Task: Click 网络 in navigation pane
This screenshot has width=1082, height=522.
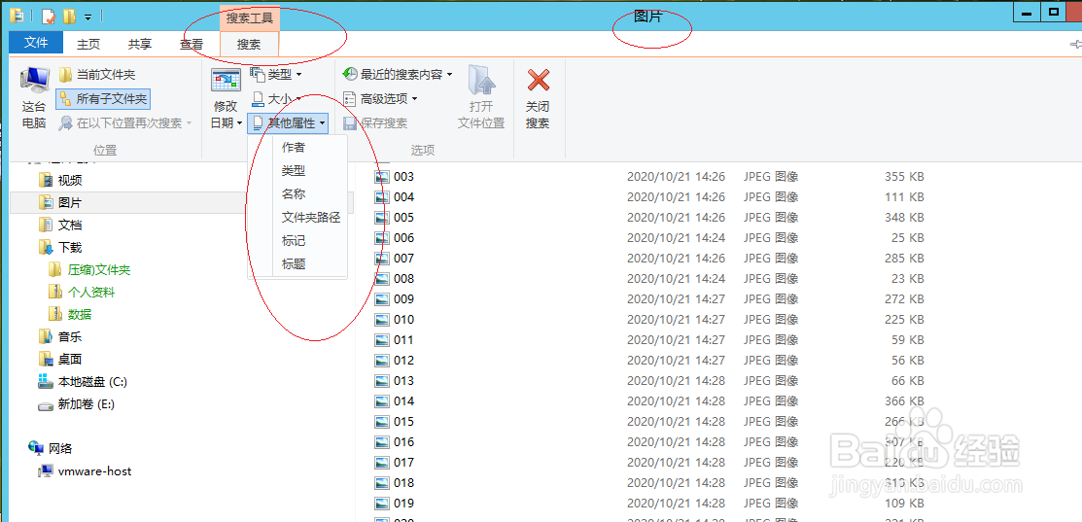Action: 51,448
